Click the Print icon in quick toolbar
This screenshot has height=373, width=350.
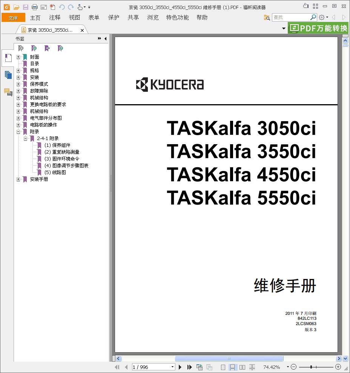tap(35, 7)
